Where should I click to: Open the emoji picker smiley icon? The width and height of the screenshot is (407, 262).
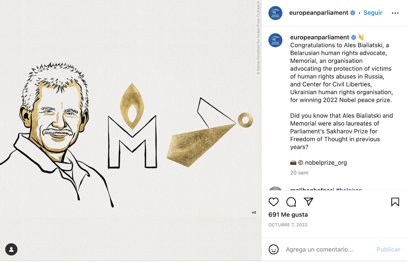pos(273,249)
